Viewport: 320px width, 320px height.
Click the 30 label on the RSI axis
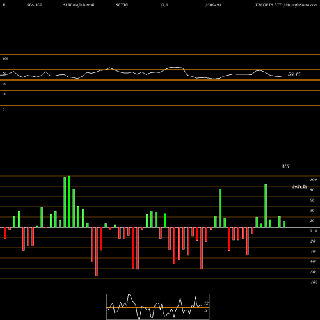click(4, 94)
